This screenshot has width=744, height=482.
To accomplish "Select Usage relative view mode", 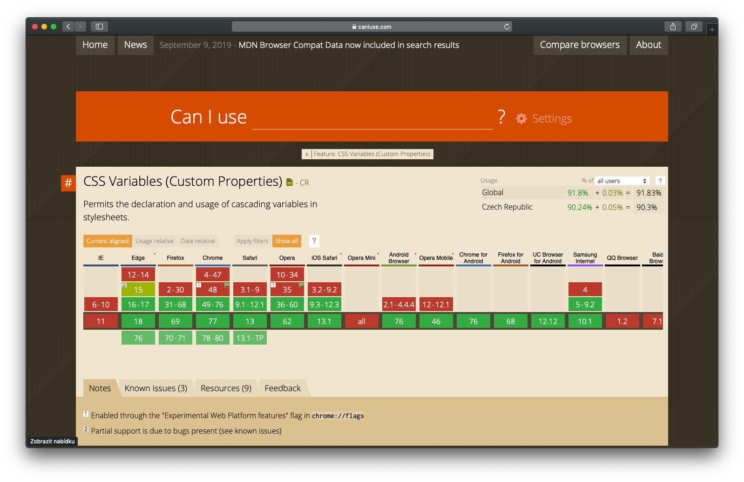I will coord(155,241).
